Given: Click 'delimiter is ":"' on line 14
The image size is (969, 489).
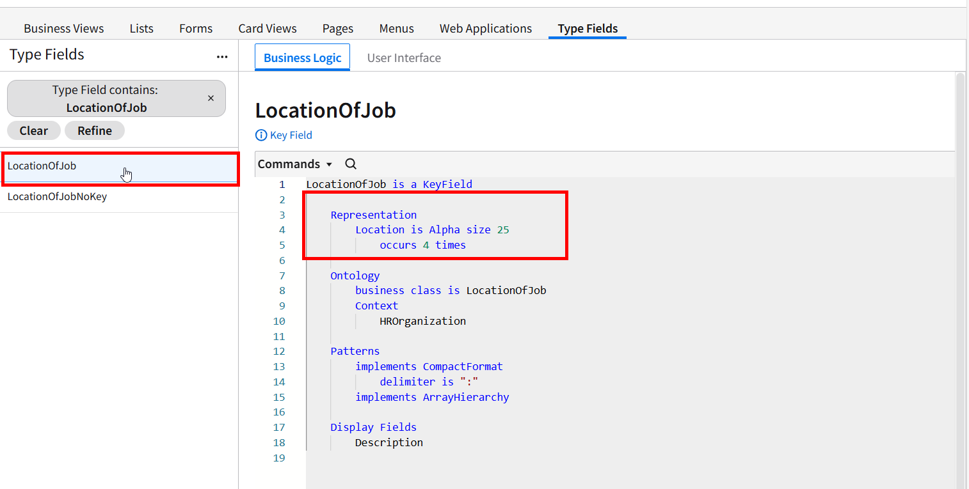Looking at the screenshot, I should (429, 382).
